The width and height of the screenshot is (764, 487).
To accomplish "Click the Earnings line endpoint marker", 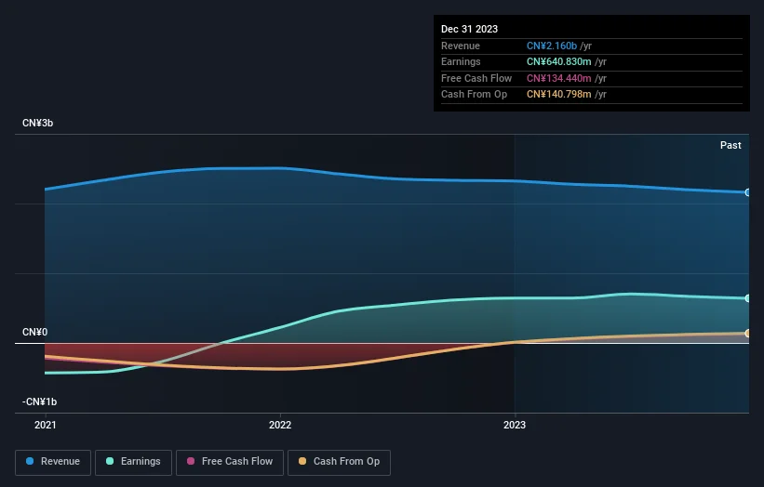I will coord(747,298).
